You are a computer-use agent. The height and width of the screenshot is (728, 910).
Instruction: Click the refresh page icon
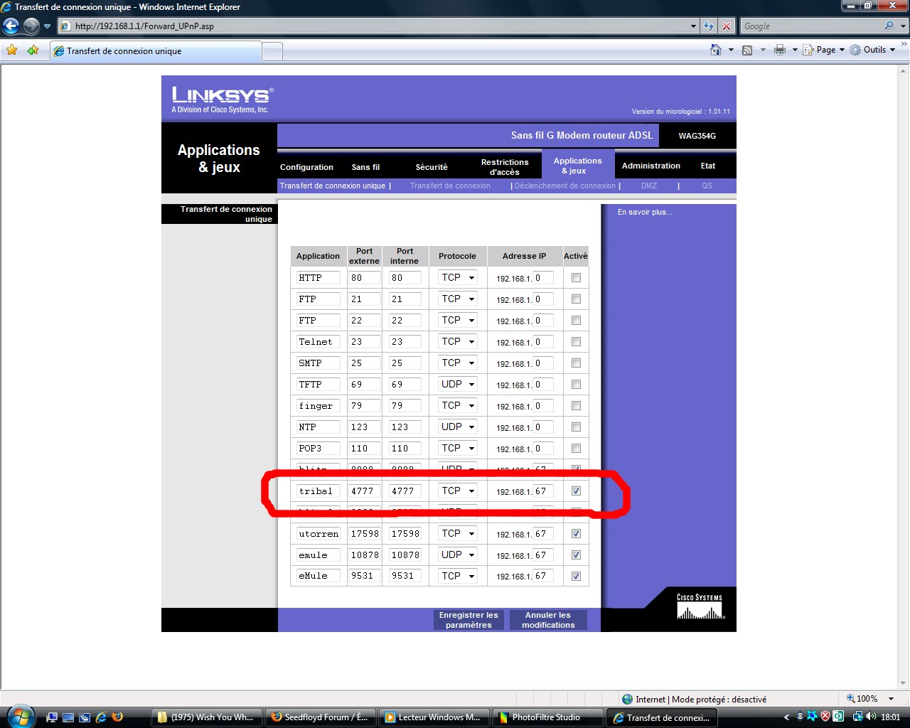tap(709, 26)
